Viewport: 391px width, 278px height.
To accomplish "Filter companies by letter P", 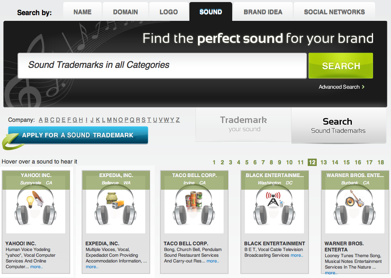I will 127,120.
